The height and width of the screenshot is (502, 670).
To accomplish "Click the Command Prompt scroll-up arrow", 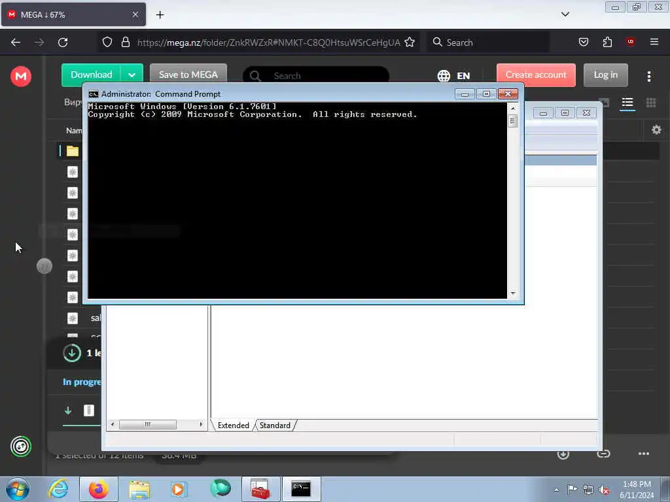I will click(513, 108).
